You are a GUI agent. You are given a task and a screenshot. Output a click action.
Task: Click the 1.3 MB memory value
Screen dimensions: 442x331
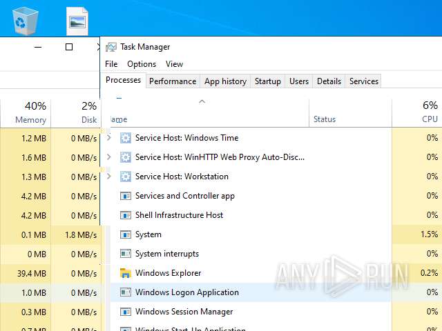click(34, 177)
